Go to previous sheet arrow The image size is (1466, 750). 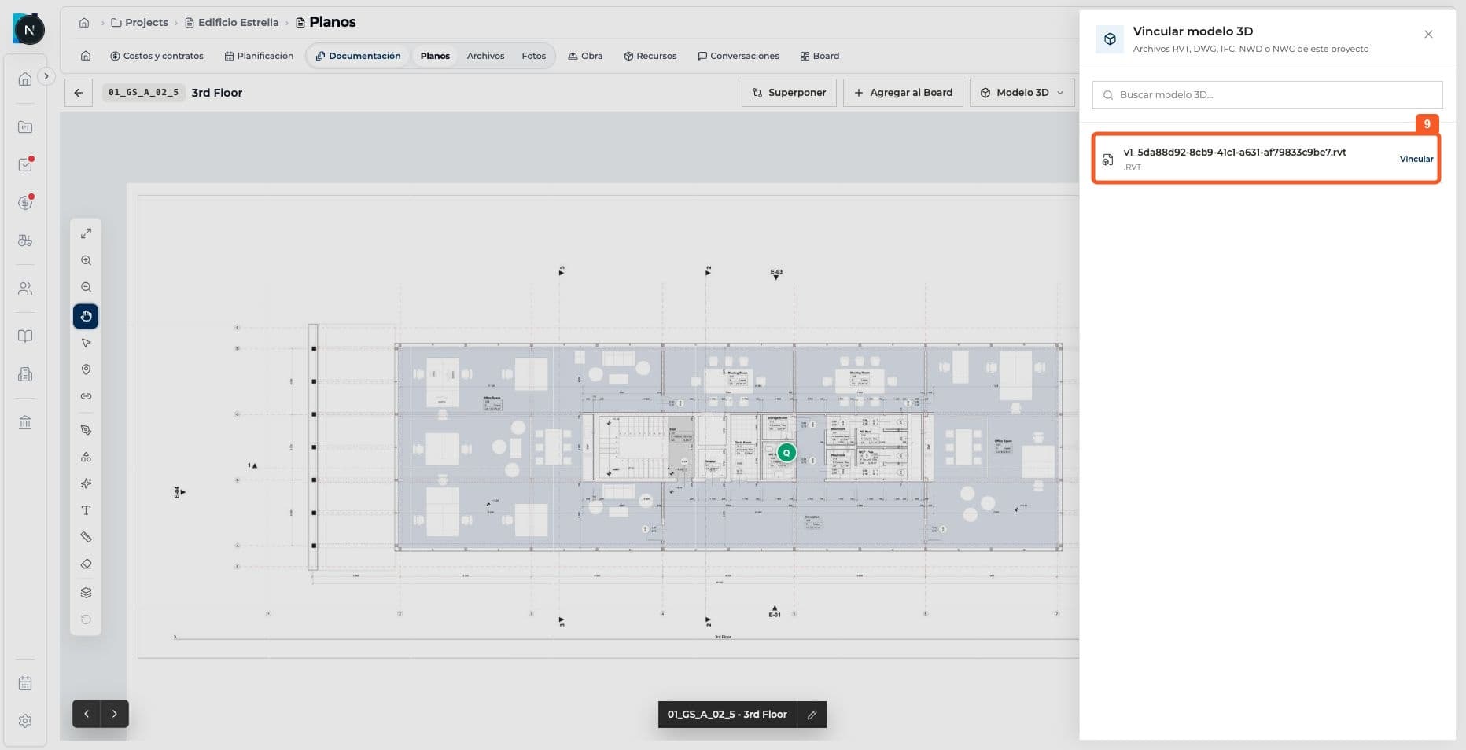pyautogui.click(x=87, y=714)
